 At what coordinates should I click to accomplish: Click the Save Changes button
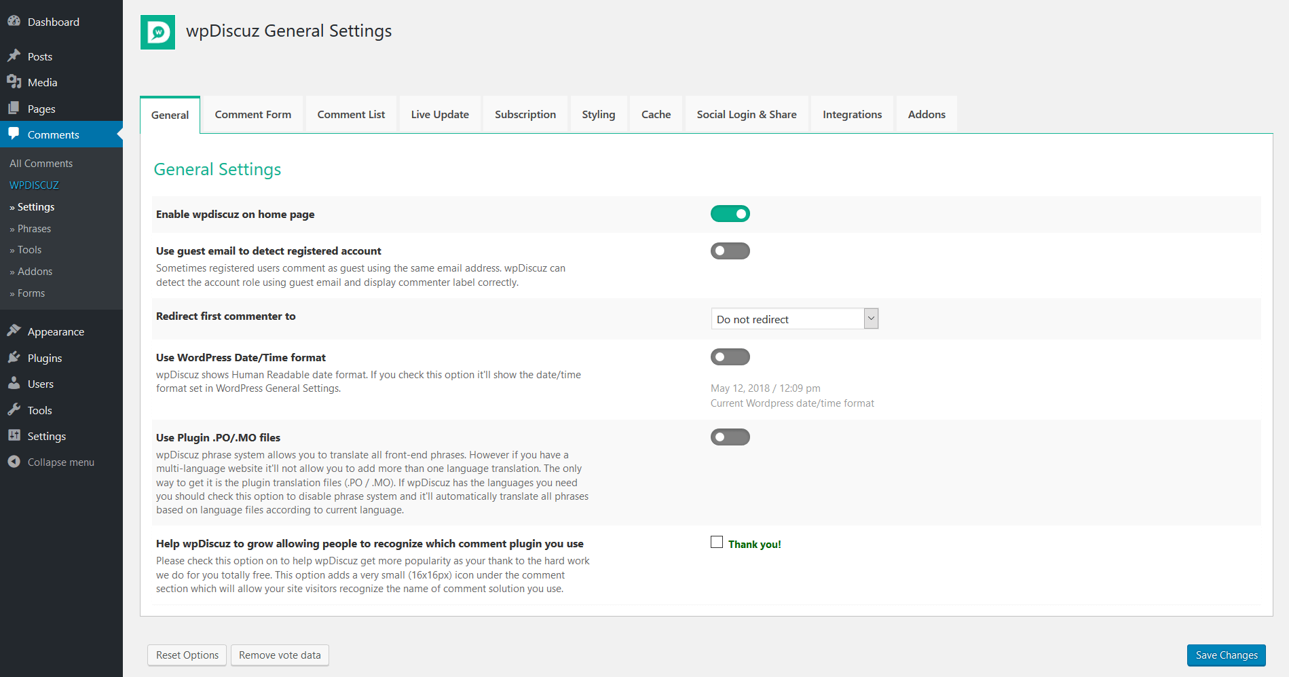1226,655
